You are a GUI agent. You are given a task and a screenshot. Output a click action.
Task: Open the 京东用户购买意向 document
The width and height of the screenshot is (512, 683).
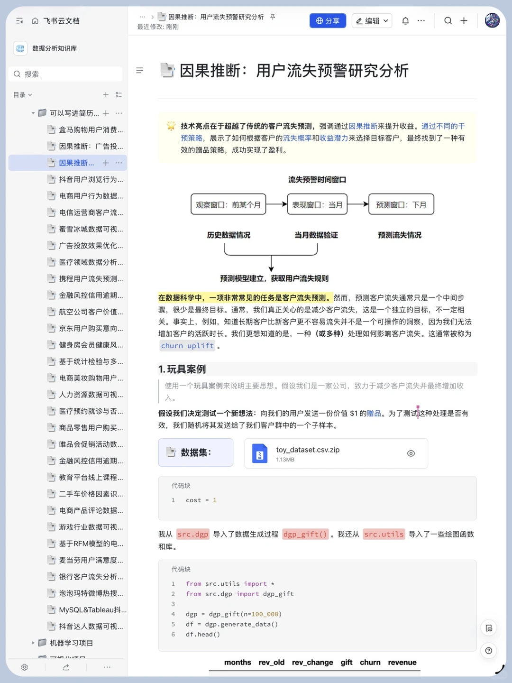tap(86, 328)
